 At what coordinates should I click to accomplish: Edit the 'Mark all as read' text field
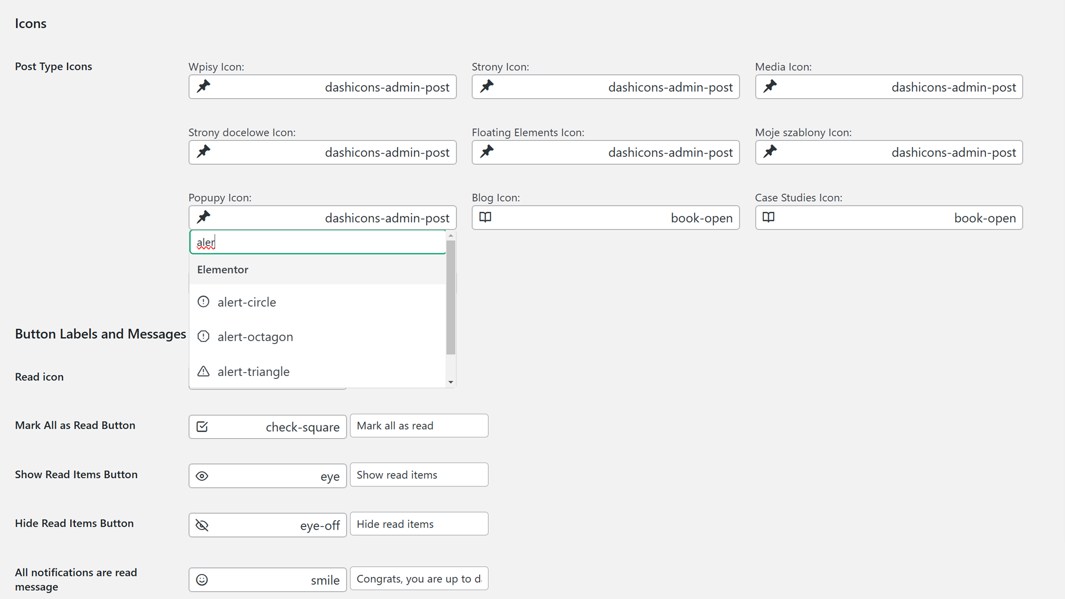(x=419, y=426)
